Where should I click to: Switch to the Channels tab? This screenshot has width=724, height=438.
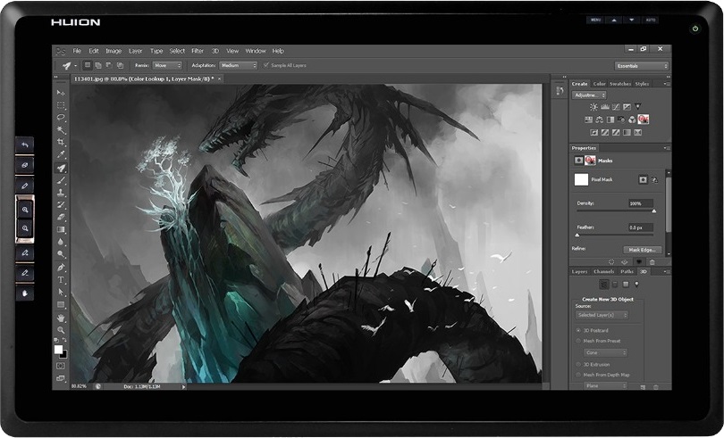tap(604, 271)
